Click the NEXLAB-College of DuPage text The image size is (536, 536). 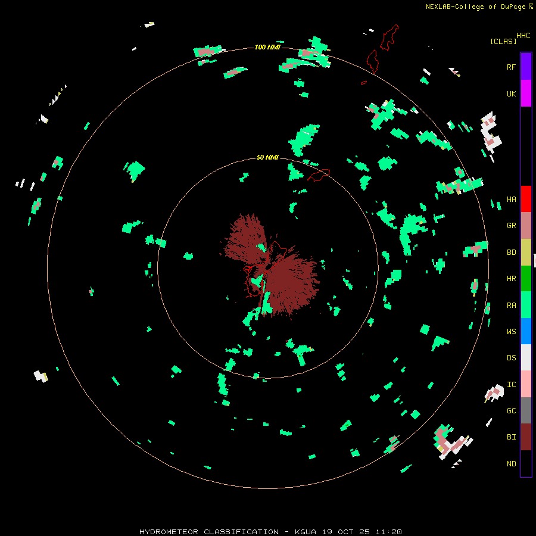475,7
